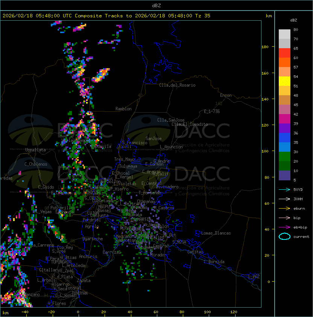This screenshot has height=317, width=313.
Task: Click the 'L_Dormida' place label
Action: 214,262
